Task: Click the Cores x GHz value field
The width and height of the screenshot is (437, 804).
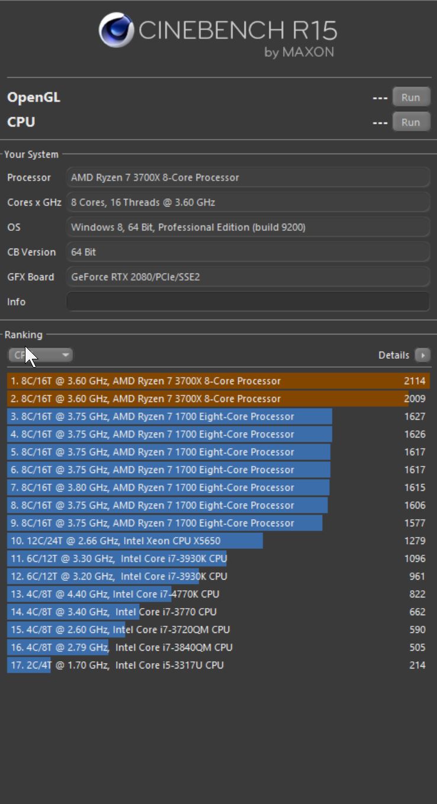Action: point(248,202)
